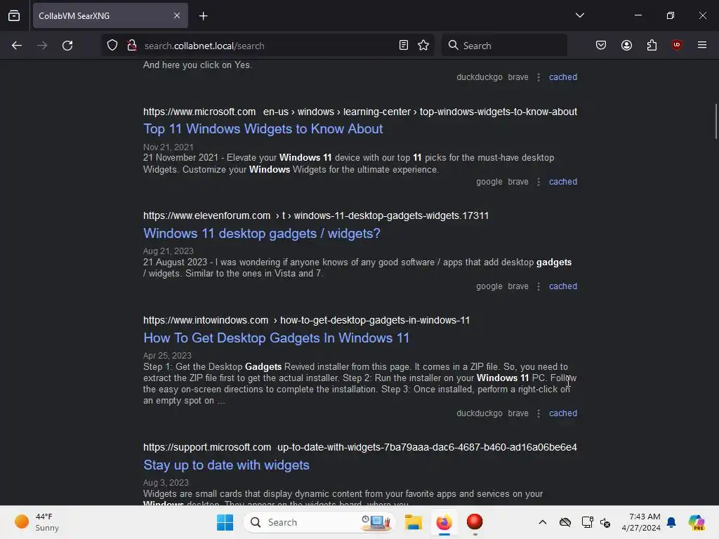Bookmark this page with the star
Viewport: 719px width, 539px height.
[x=423, y=46]
